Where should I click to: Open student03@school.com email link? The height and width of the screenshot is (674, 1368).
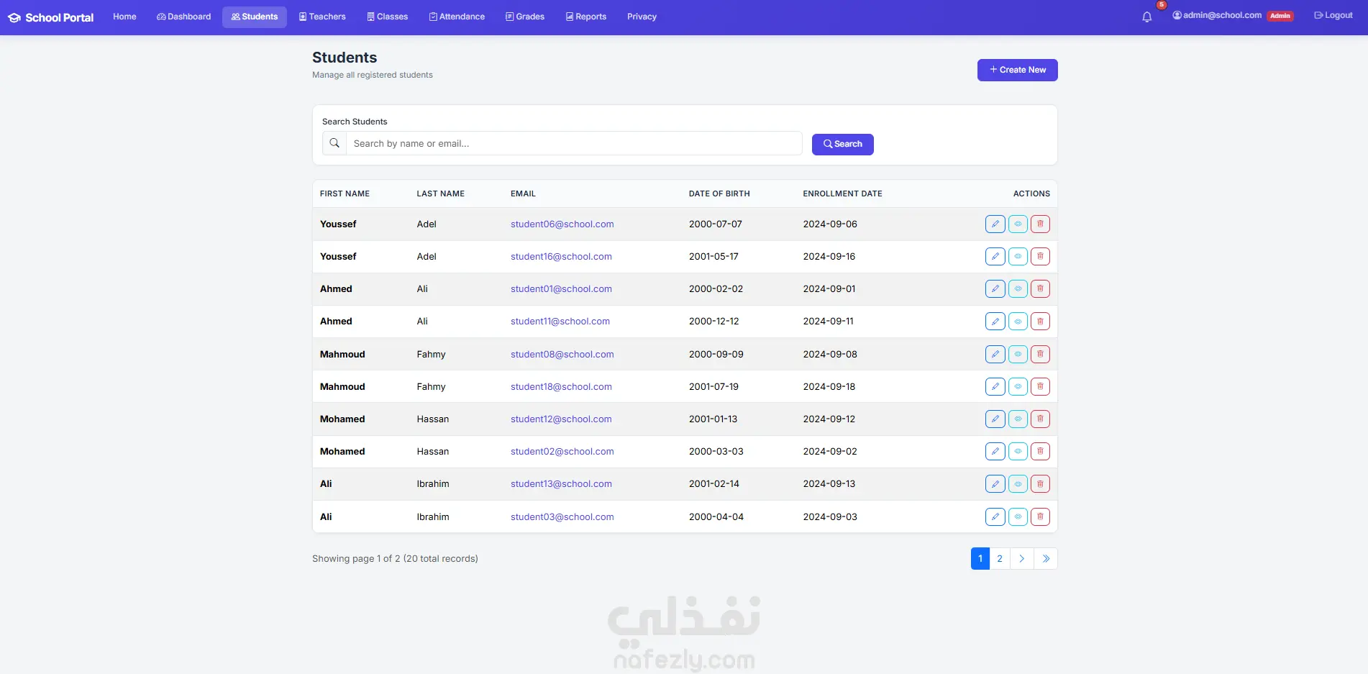562,516
